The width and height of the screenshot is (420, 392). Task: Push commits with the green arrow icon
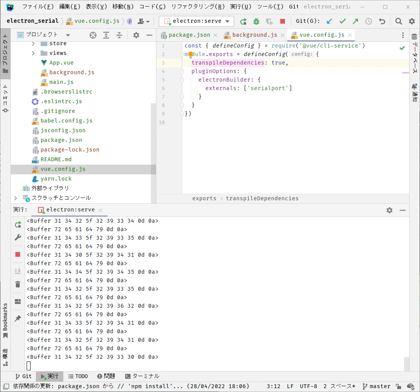[356, 21]
